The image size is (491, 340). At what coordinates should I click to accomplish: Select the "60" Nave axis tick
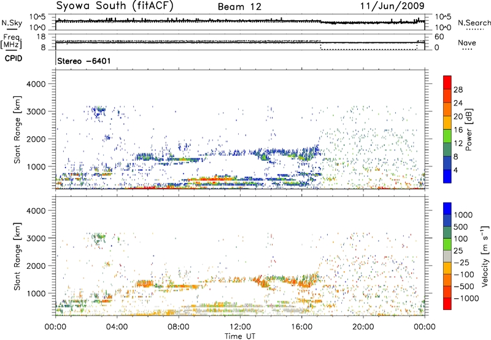[x=439, y=37]
